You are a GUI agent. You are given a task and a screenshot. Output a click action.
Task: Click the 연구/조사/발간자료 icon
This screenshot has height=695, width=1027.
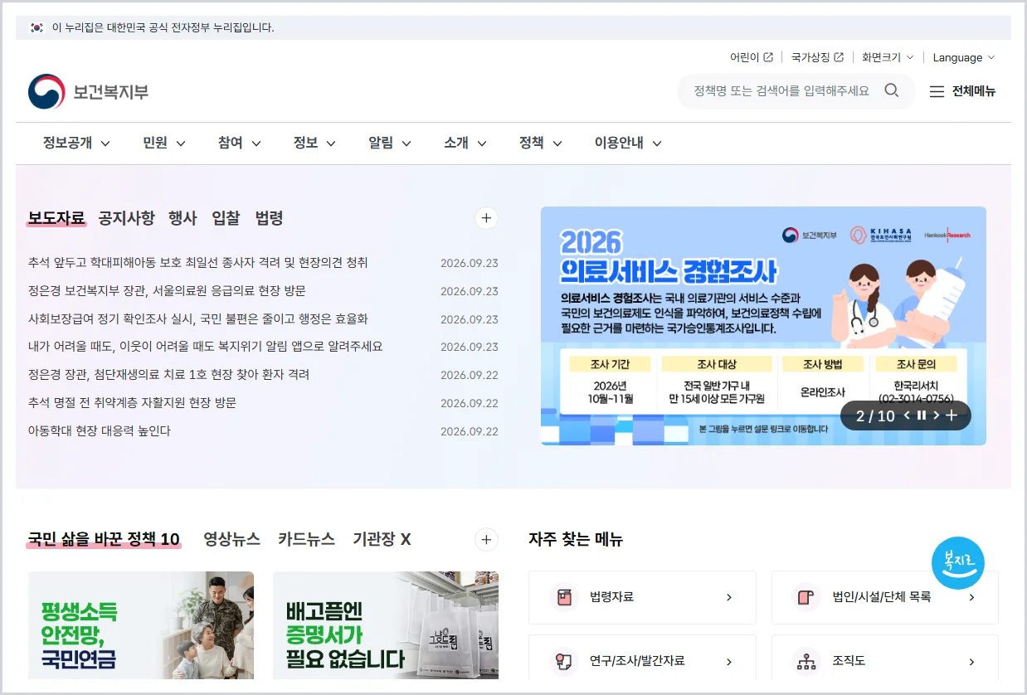point(564,662)
